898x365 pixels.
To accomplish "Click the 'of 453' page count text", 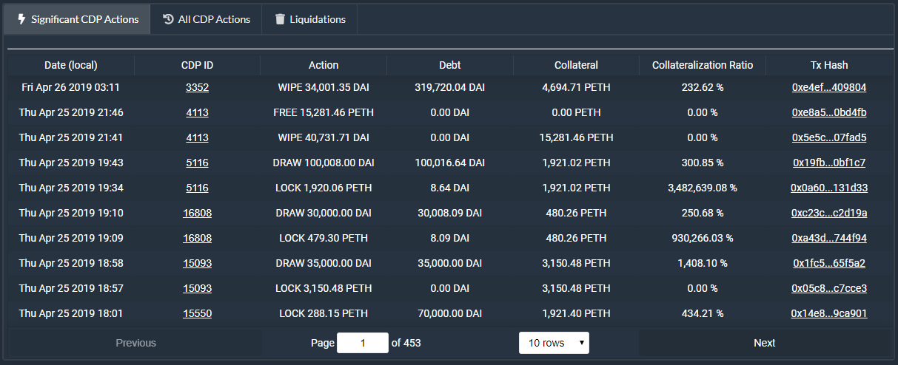I will [x=406, y=343].
